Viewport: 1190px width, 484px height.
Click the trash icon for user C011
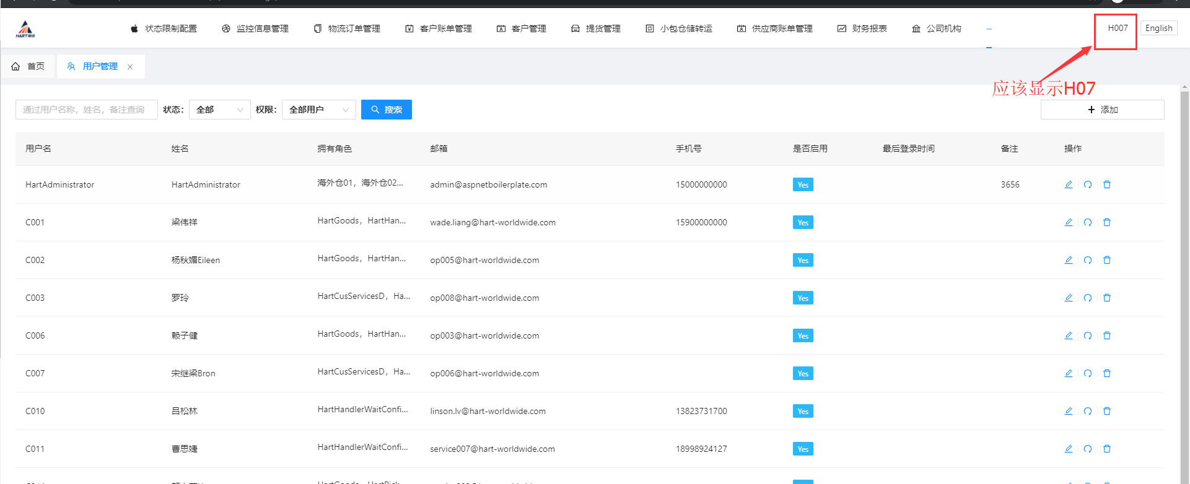tap(1107, 449)
